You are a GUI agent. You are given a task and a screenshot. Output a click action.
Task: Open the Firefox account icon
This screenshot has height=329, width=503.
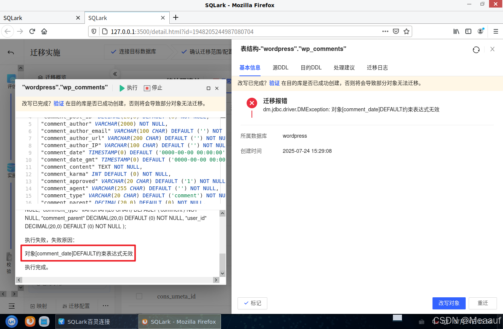pyautogui.click(x=480, y=31)
